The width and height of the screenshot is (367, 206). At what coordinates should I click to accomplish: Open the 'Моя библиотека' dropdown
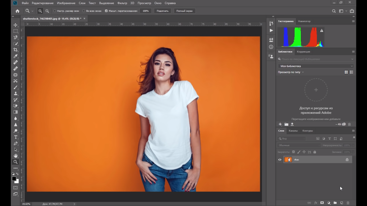click(316, 66)
